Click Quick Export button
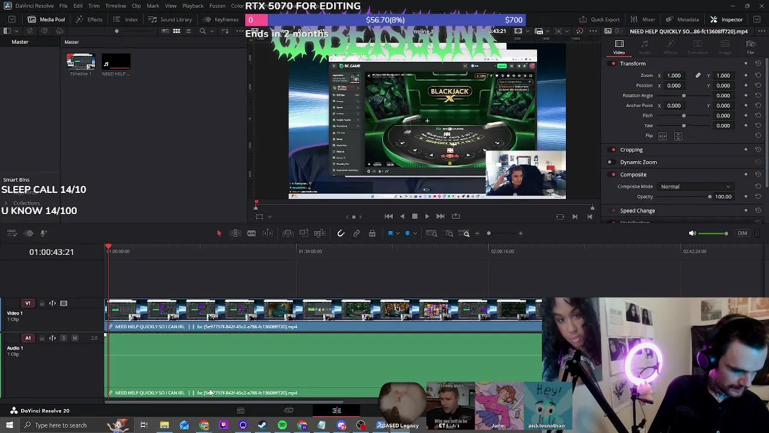This screenshot has height=433, width=769. click(599, 19)
